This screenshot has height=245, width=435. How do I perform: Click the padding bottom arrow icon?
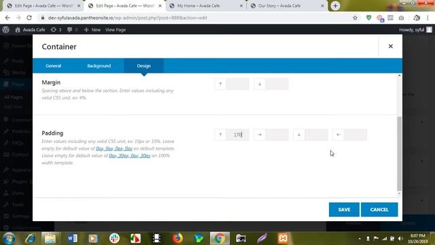click(299, 135)
